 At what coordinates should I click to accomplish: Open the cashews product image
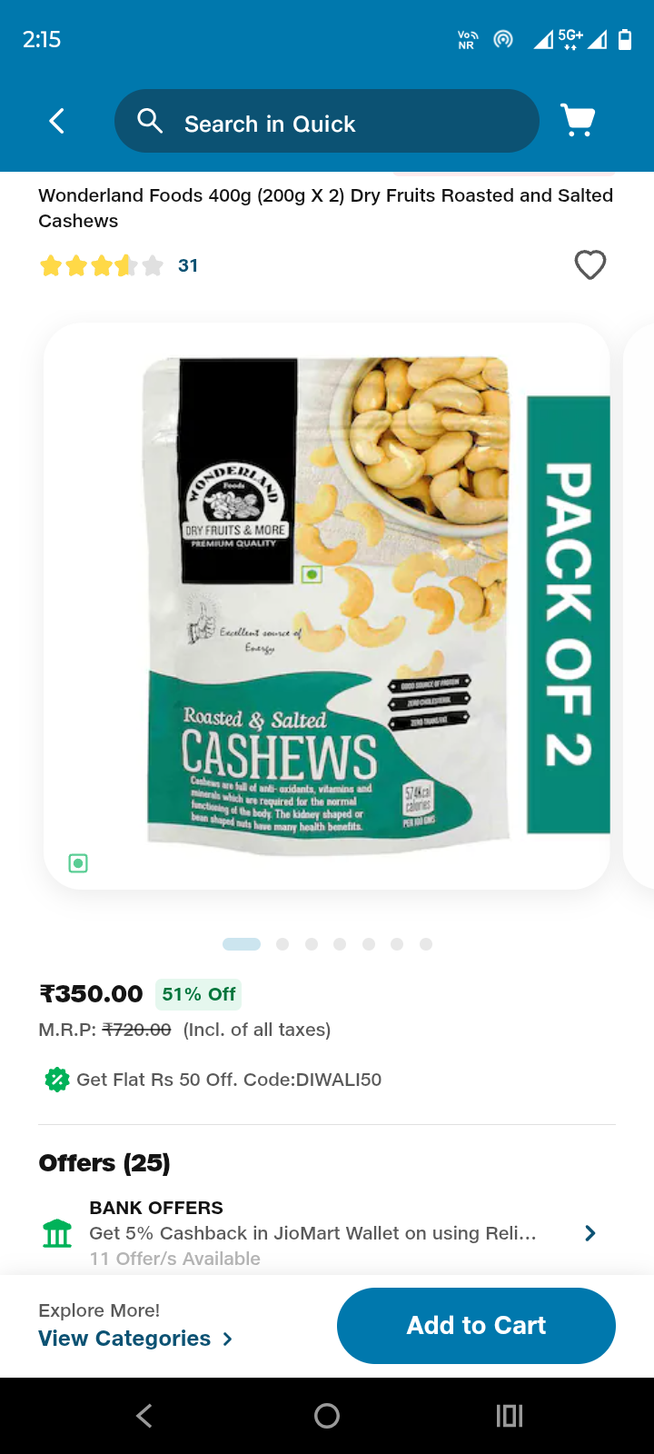tap(327, 606)
